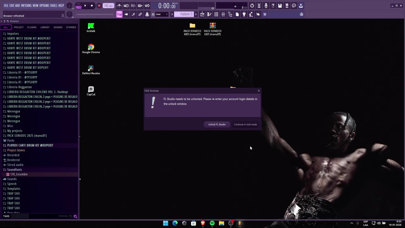Expand the Recorded folder
This screenshot has width=405, height=228.
pos(13,155)
